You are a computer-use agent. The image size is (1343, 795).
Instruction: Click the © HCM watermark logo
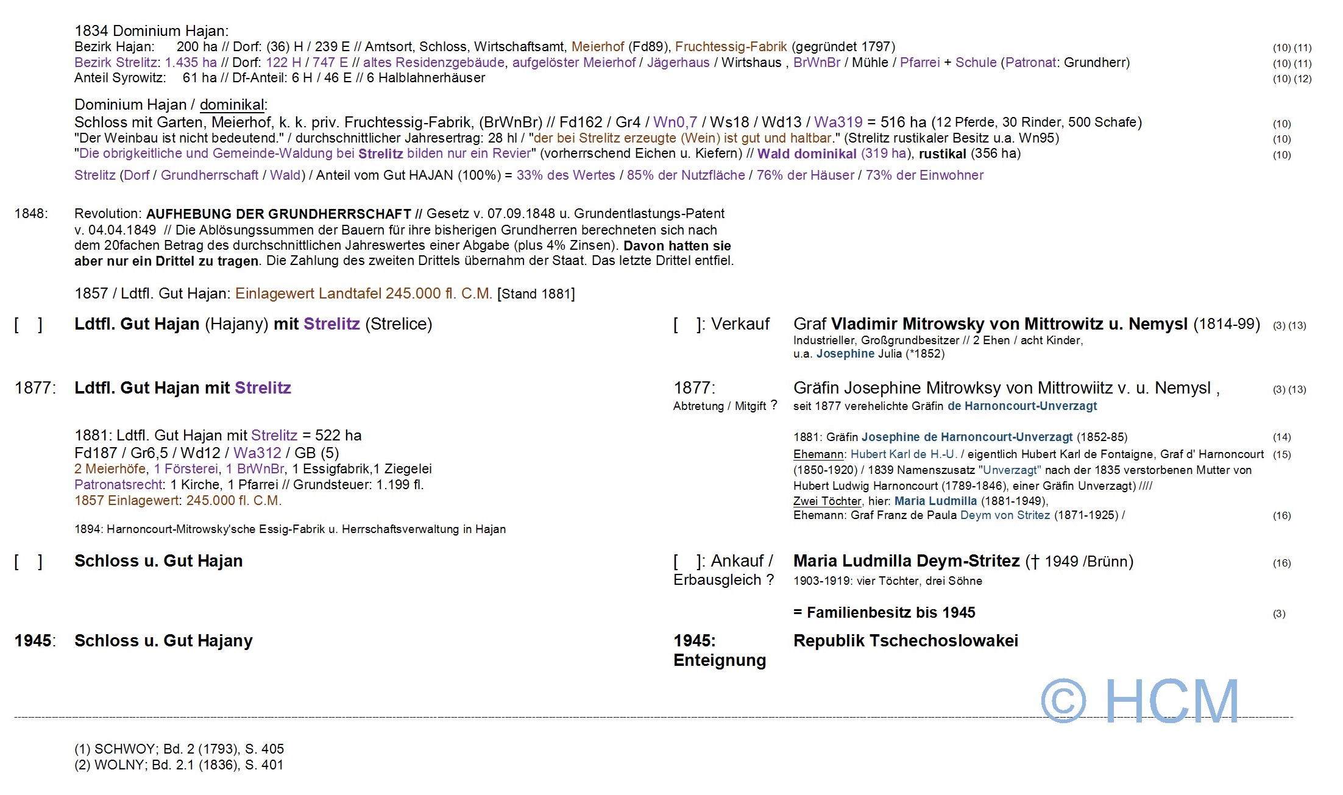(1139, 701)
